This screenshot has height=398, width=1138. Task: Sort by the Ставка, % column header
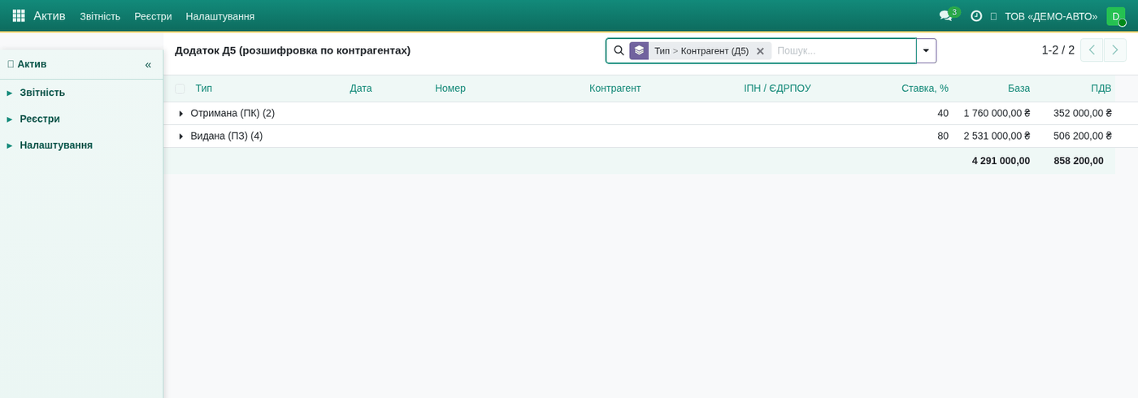tap(925, 89)
